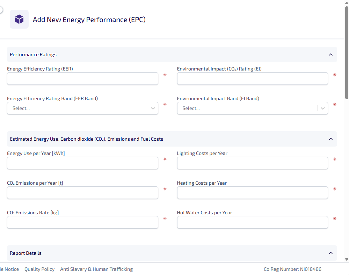The image size is (349, 275).
Task: Collapse Estimated Energy Use section chevron
Action: 330,139
